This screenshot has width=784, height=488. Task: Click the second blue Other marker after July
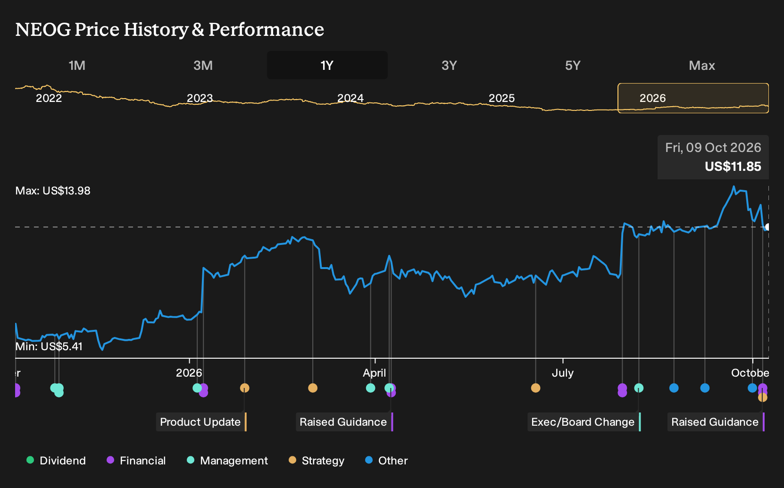click(x=705, y=388)
